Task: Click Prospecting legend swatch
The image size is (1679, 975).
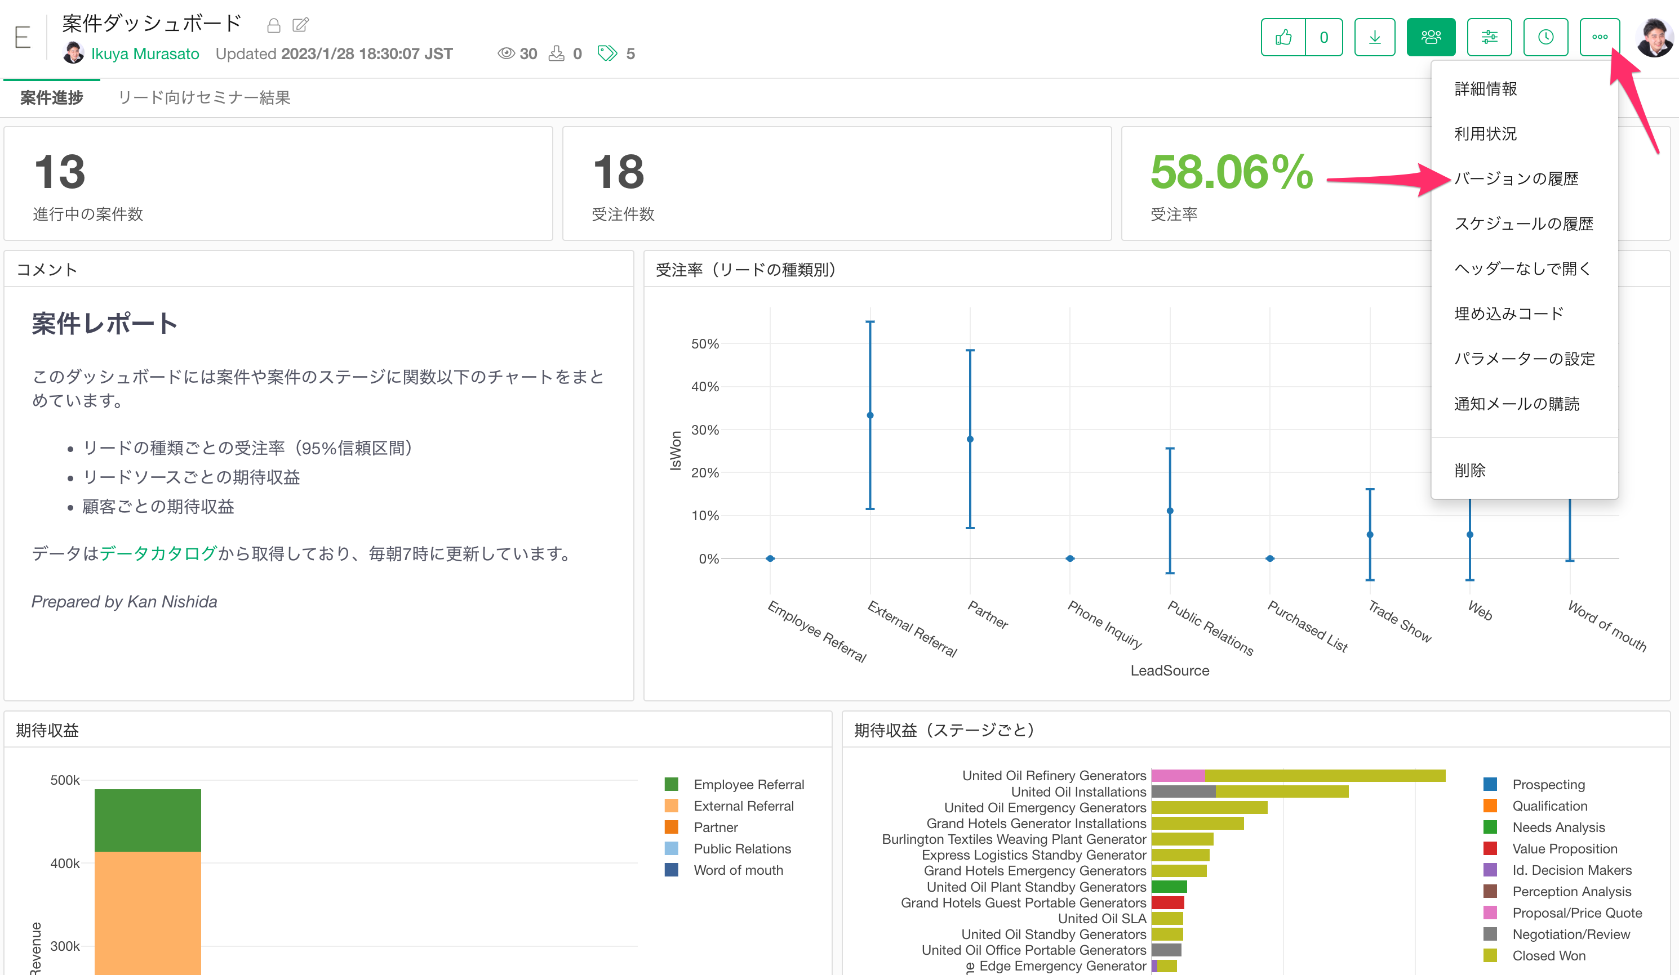Action: [1490, 784]
